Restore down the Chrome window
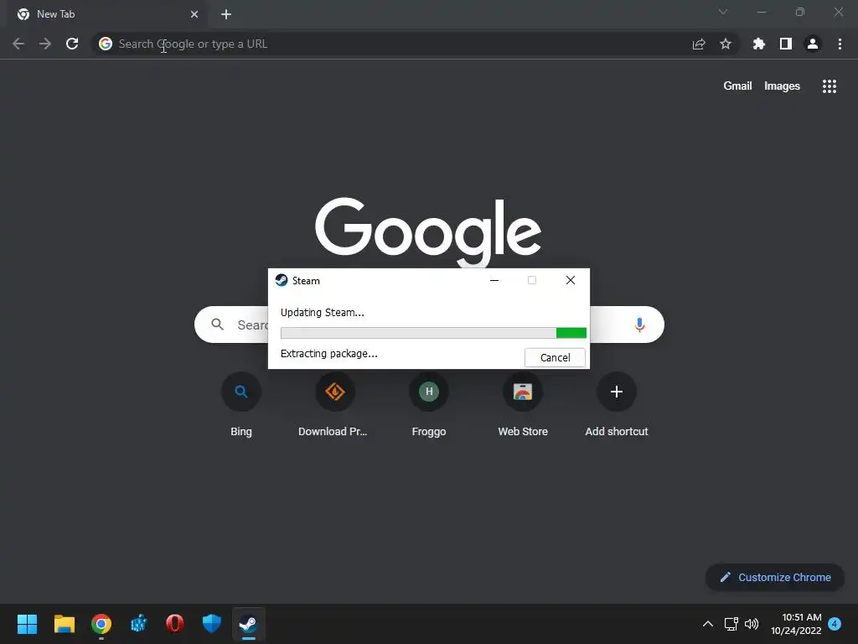Image resolution: width=858 pixels, height=644 pixels. (800, 12)
